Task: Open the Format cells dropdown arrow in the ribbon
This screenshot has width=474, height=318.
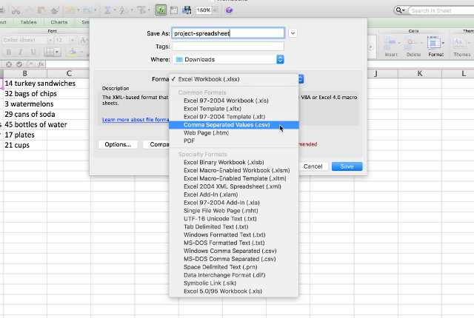Action: [443, 43]
